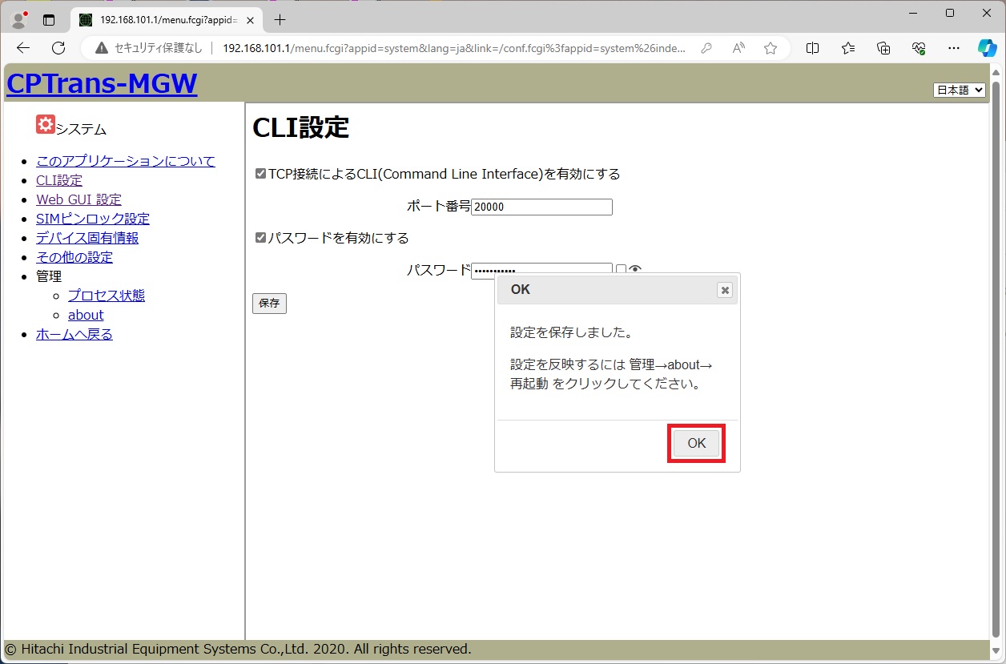Click the システム label text
The width and height of the screenshot is (1006, 664).
click(81, 130)
